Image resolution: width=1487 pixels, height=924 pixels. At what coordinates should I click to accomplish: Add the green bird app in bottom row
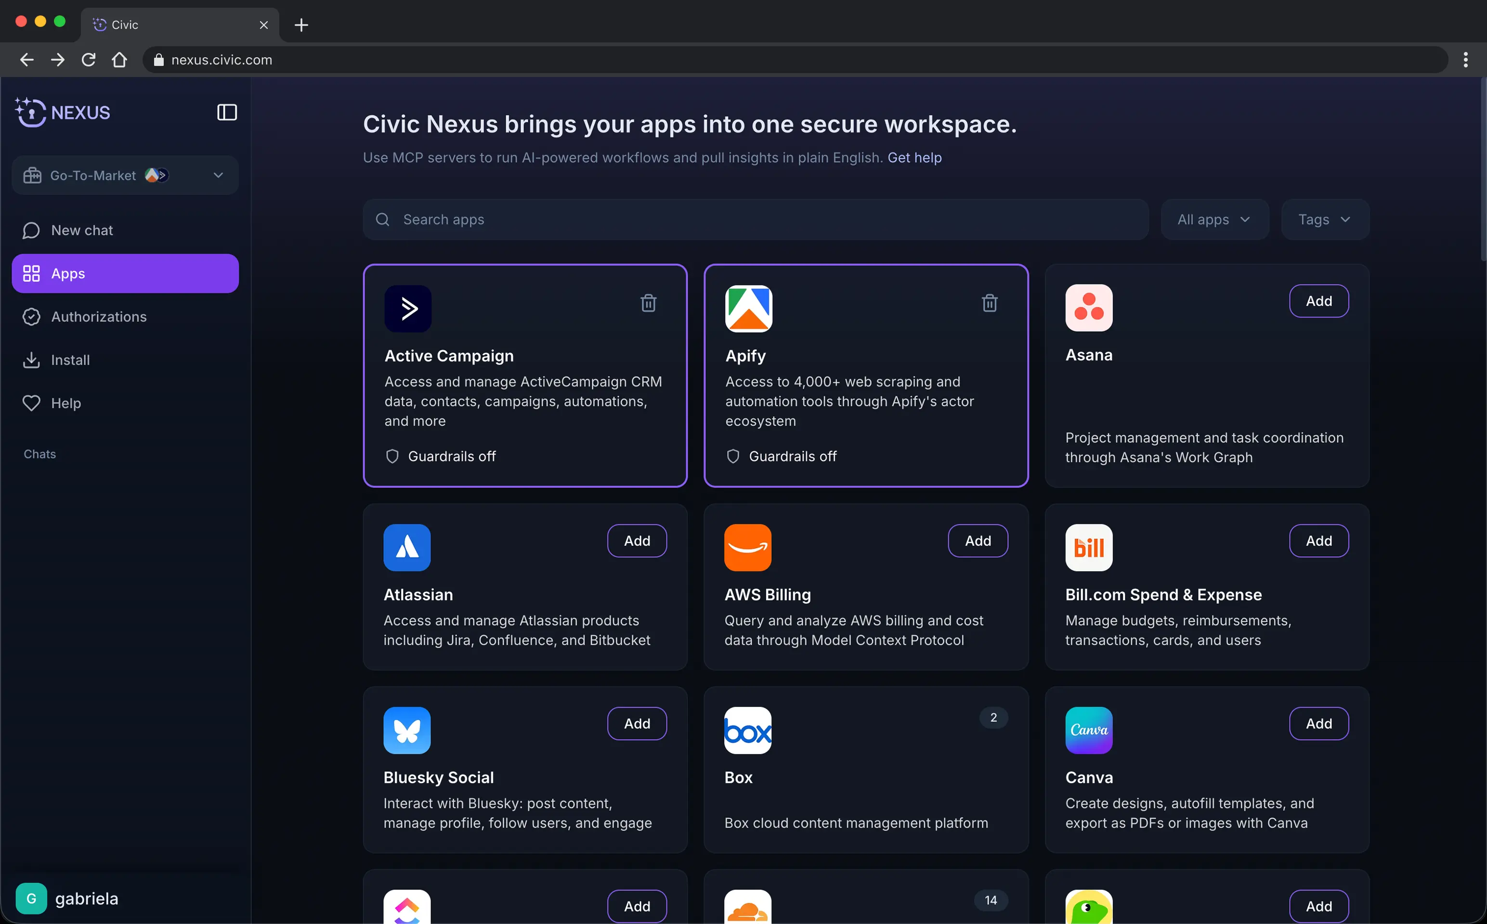pyautogui.click(x=1318, y=906)
